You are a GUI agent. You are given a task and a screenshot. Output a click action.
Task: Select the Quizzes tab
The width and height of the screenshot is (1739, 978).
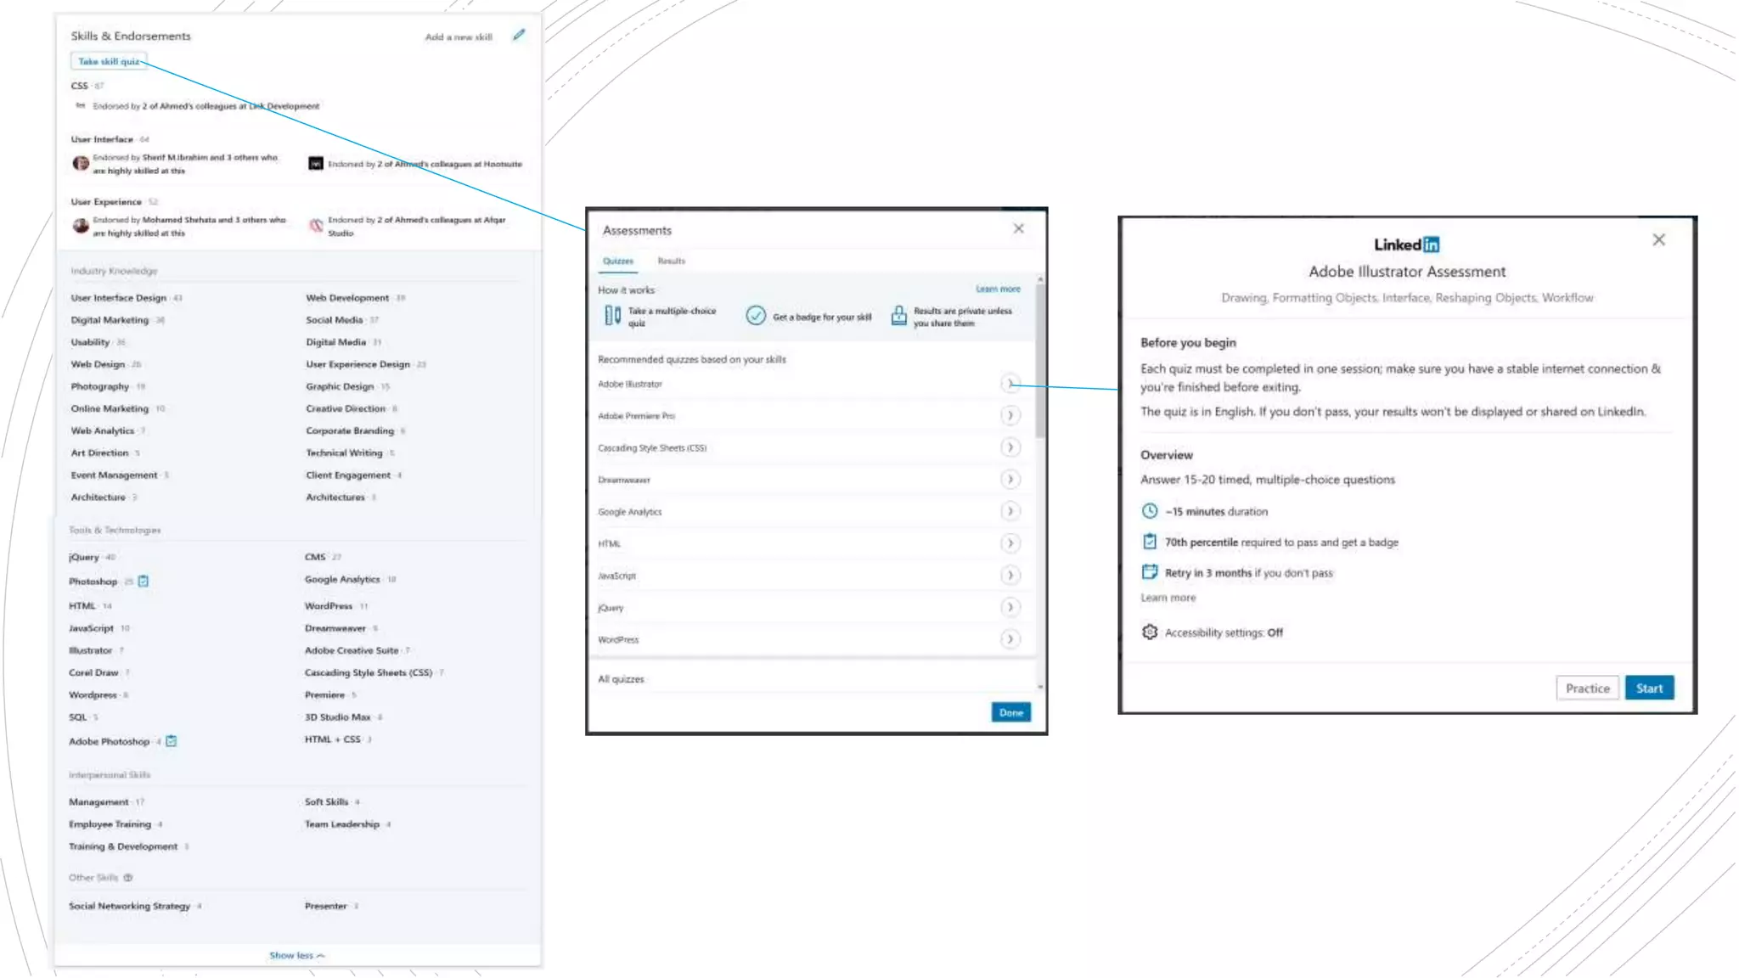pyautogui.click(x=617, y=261)
